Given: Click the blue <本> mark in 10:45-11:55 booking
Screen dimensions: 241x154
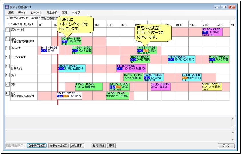Looking at the screenshot, I should coord(65,41).
